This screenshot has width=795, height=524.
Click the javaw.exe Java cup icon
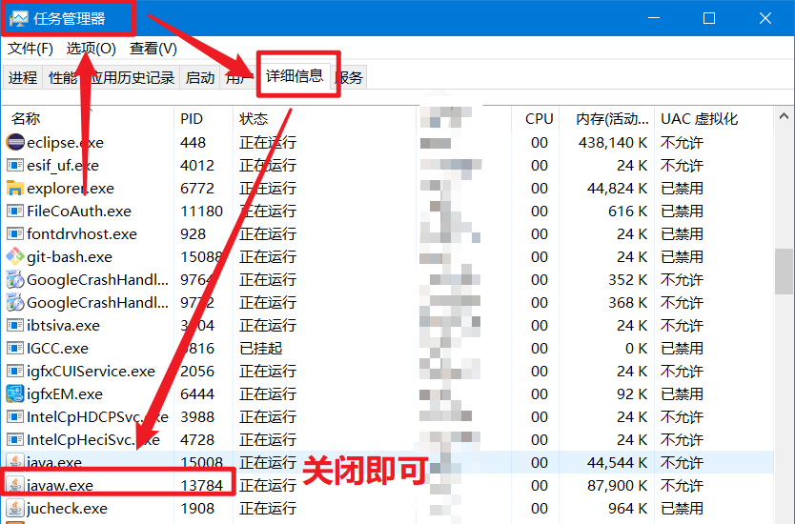coord(15,485)
